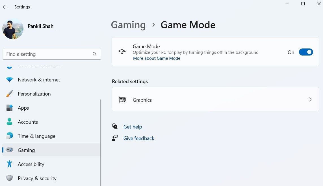Open the Personalization settings section

(34, 94)
